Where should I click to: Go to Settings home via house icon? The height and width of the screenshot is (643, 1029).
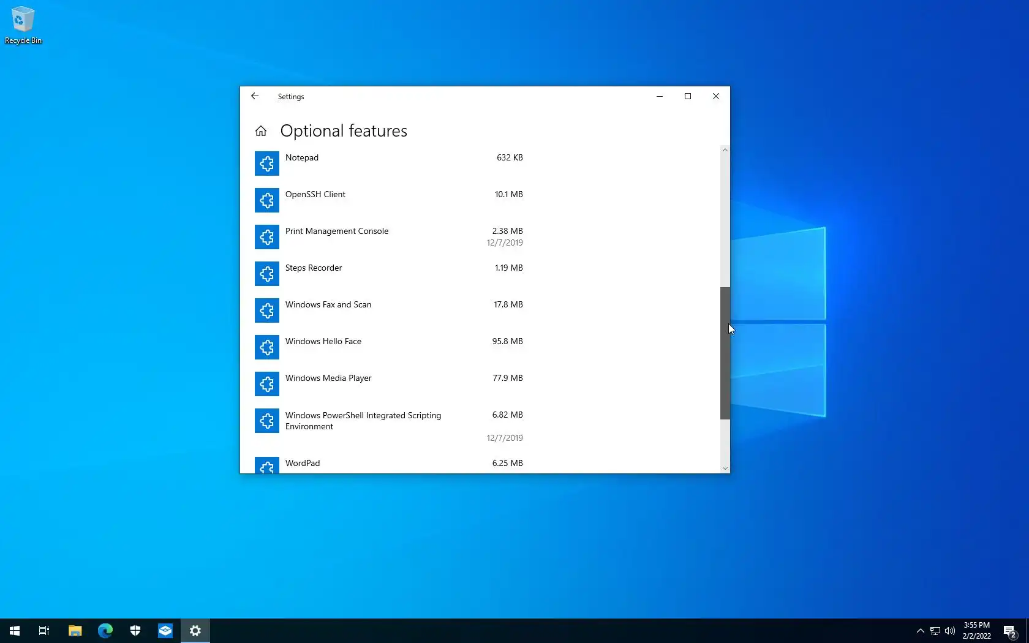pos(261,131)
